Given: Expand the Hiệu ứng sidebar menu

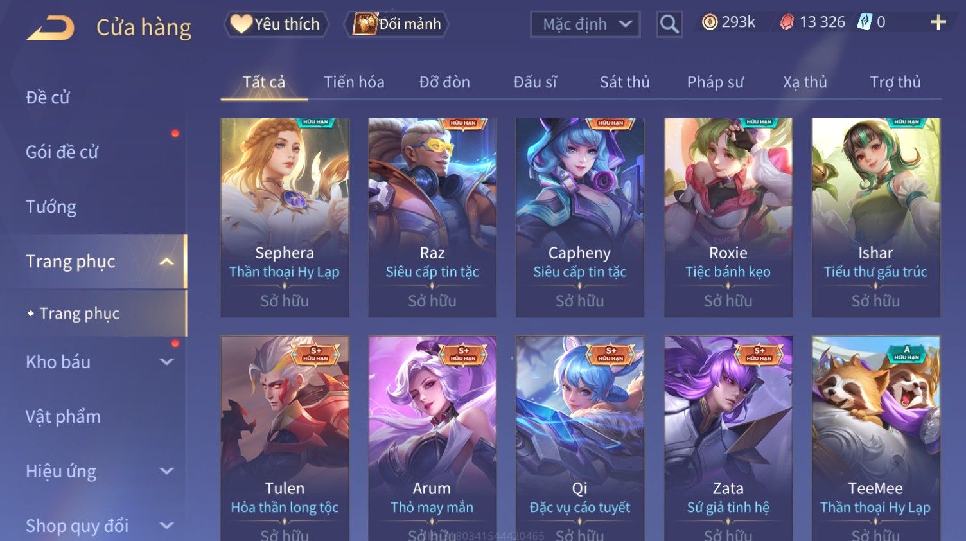Looking at the screenshot, I should coord(166,471).
